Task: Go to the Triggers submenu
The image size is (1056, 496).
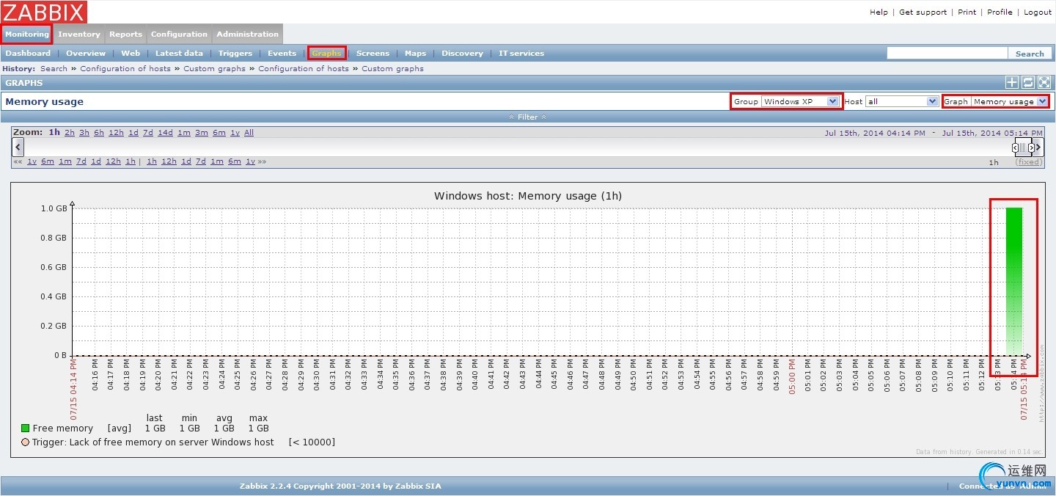Action: [235, 53]
